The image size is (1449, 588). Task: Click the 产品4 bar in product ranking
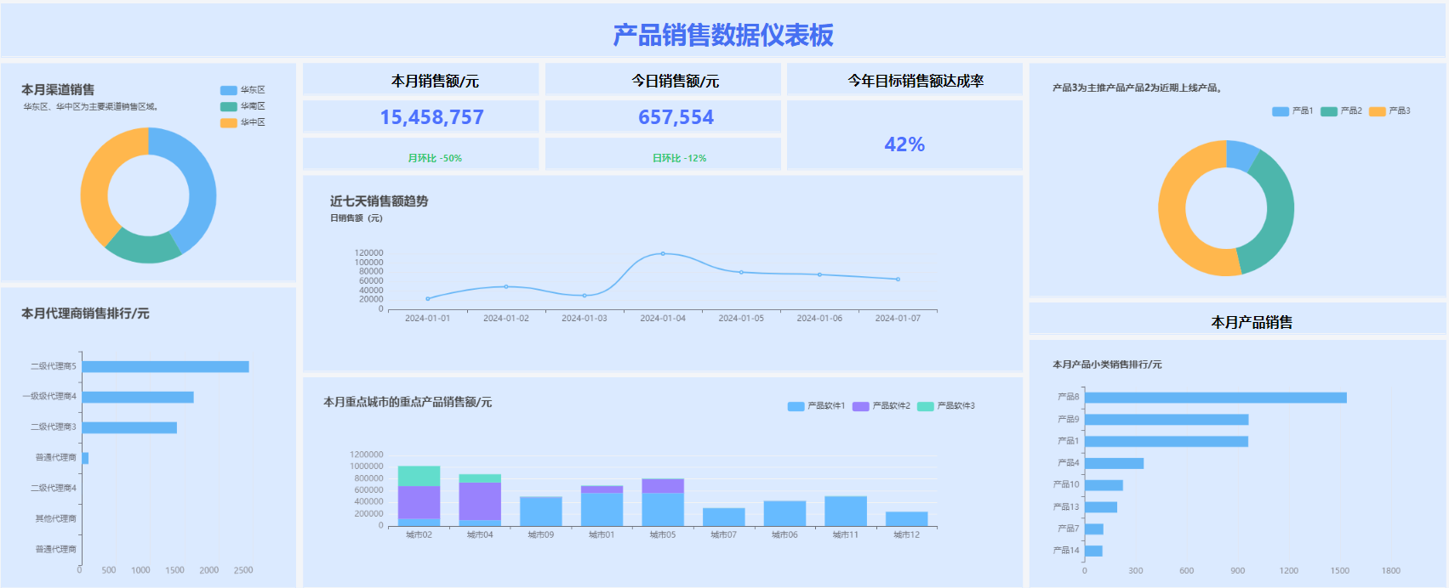(1114, 463)
